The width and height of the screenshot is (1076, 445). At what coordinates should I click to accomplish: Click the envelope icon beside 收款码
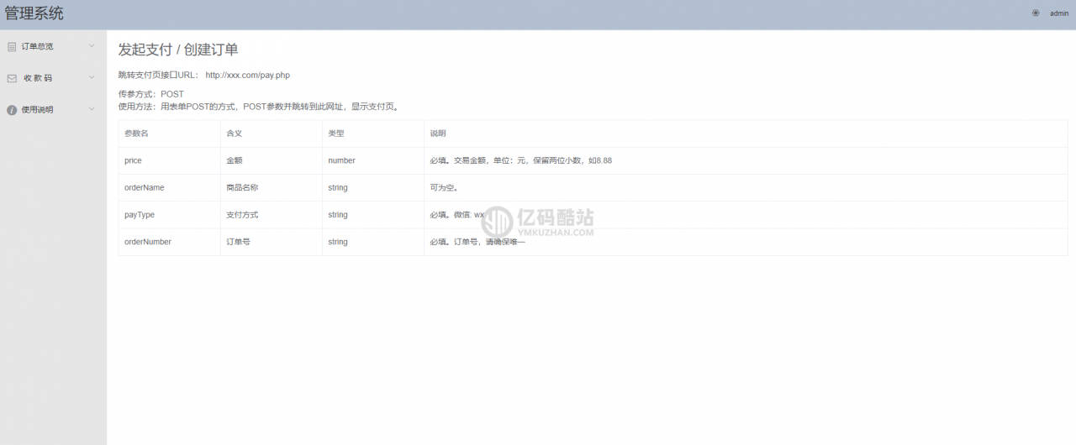point(12,78)
